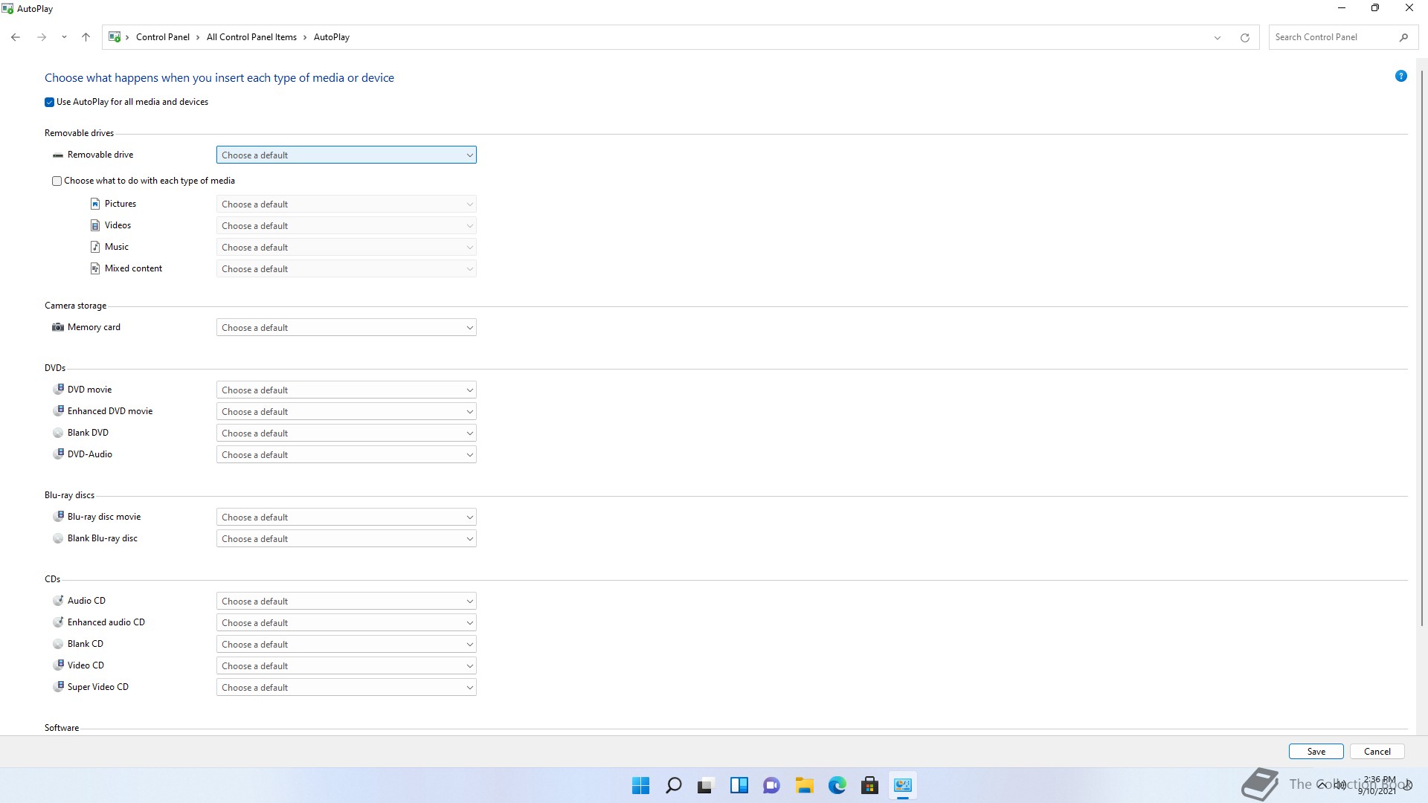Open the Blank DVD default dropdown
The image size is (1428, 803).
(347, 433)
